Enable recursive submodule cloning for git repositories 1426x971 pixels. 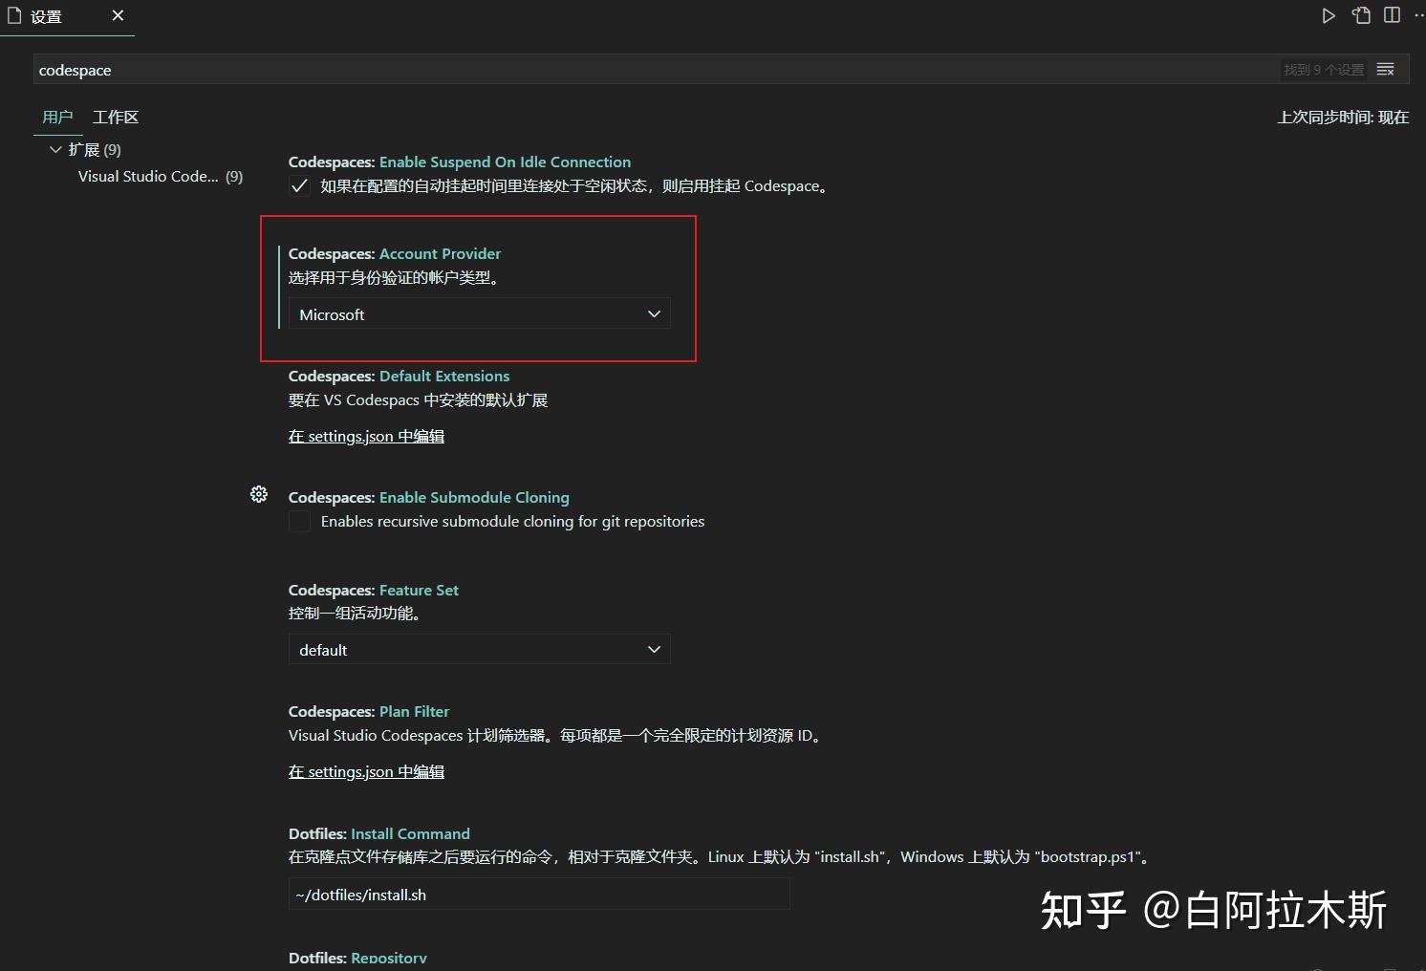coord(299,521)
